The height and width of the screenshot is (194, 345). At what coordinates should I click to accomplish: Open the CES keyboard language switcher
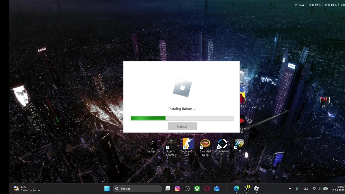click(x=306, y=189)
